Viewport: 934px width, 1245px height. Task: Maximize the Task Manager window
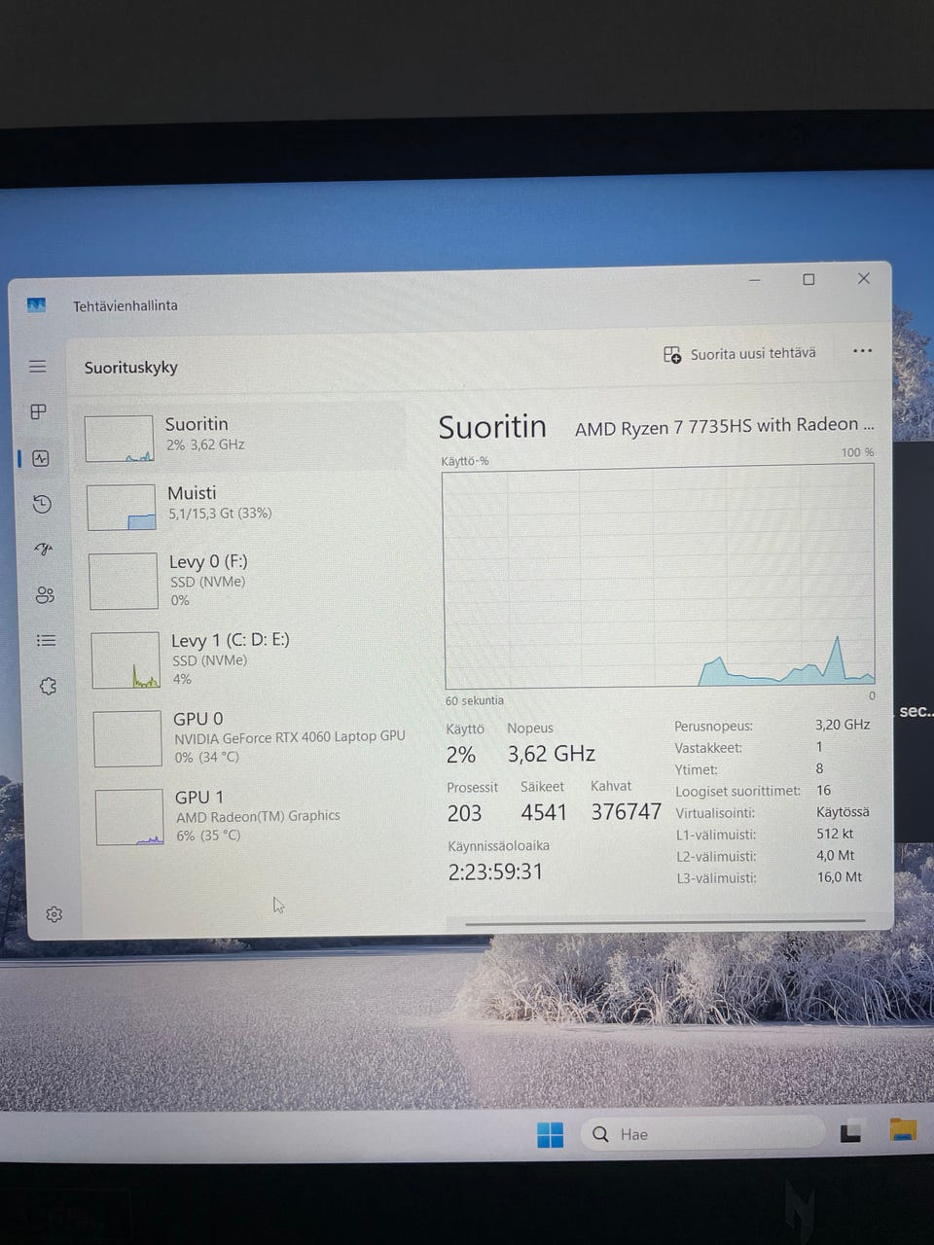point(808,279)
